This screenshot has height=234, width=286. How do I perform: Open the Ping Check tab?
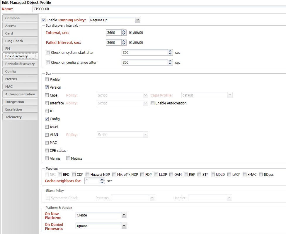point(20,41)
